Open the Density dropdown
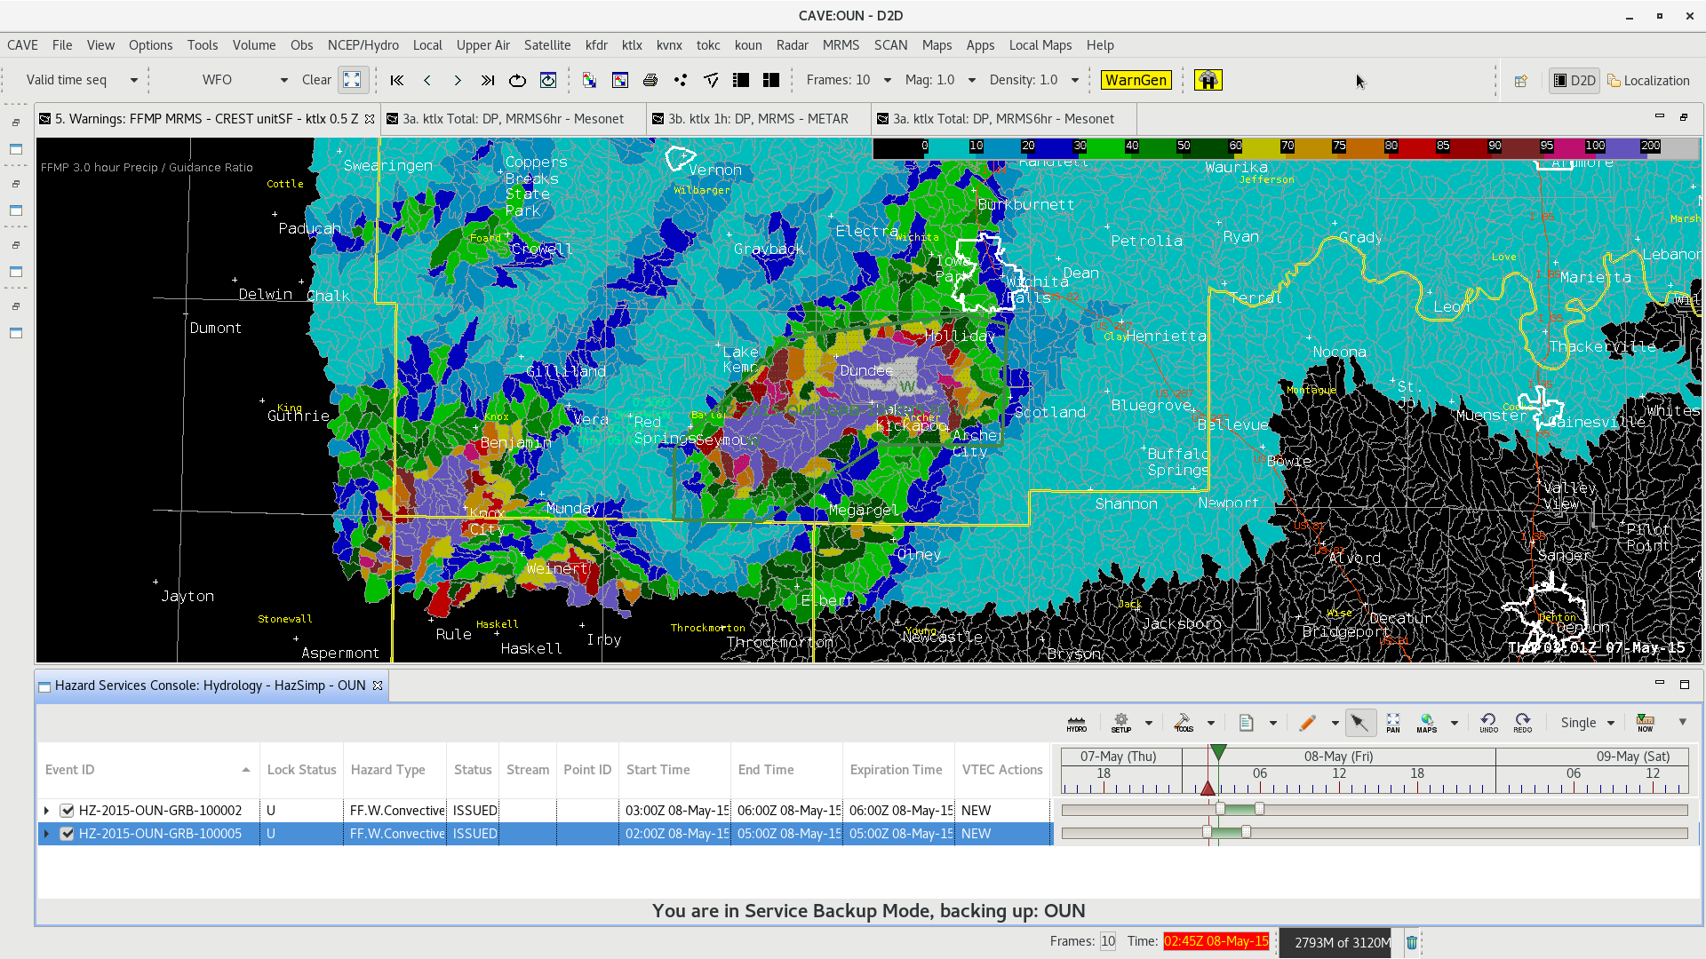1706x959 pixels. tap(1075, 80)
